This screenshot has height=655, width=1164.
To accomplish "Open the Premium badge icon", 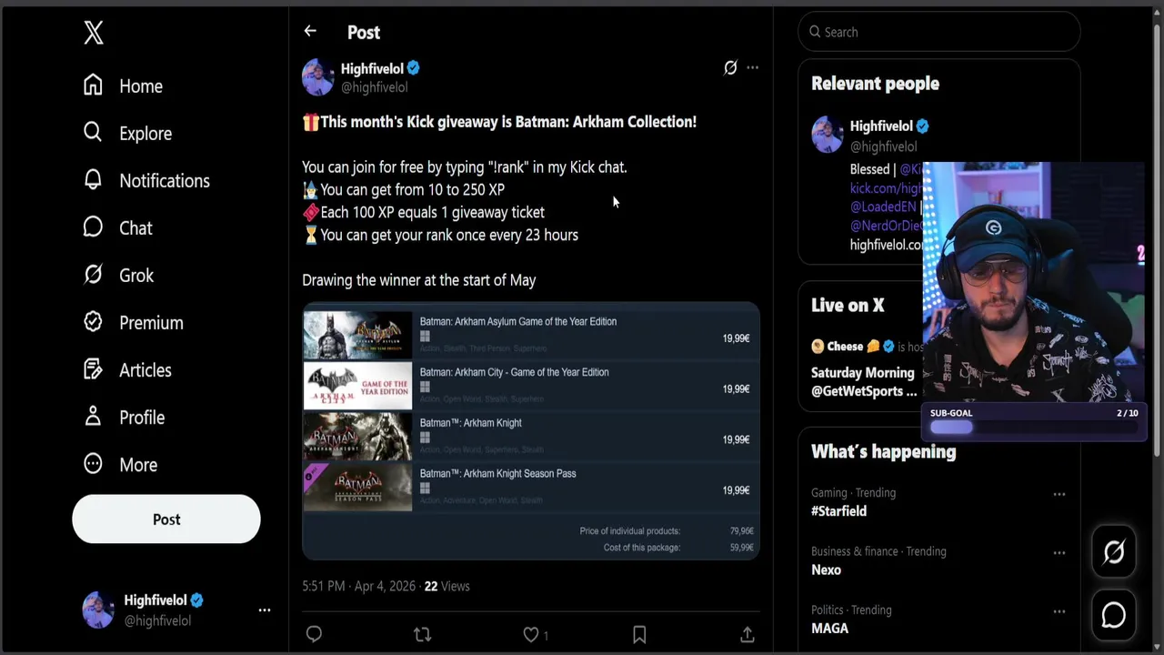I will pyautogui.click(x=93, y=322).
